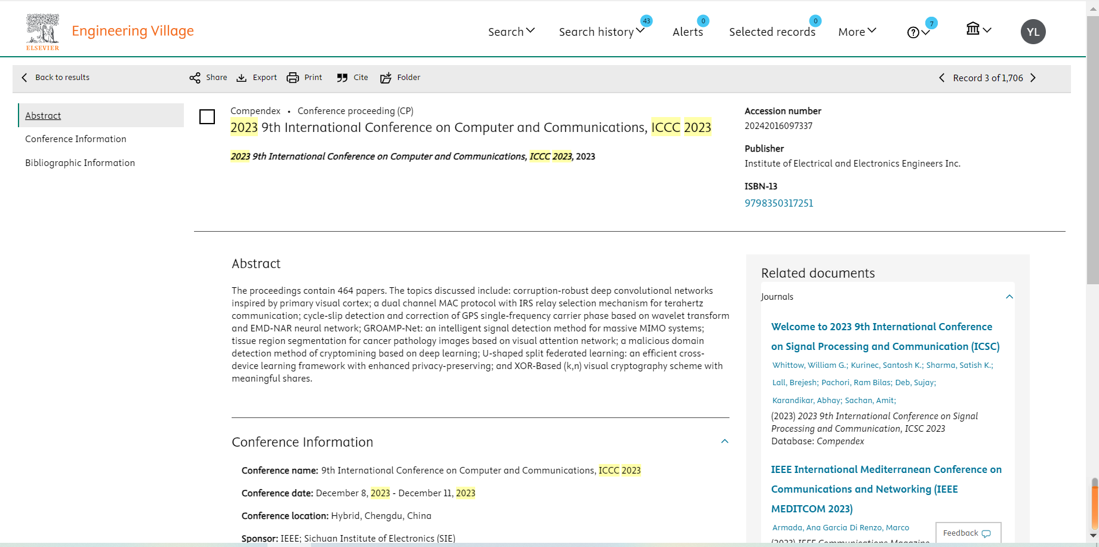Click the back arrow icon beside Back to results
The width and height of the screenshot is (1099, 547).
(x=24, y=78)
